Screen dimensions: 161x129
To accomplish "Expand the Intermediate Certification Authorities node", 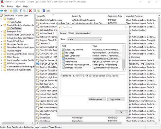I will coord(1,35).
